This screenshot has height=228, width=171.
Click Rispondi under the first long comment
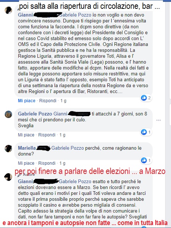tap(48, 101)
